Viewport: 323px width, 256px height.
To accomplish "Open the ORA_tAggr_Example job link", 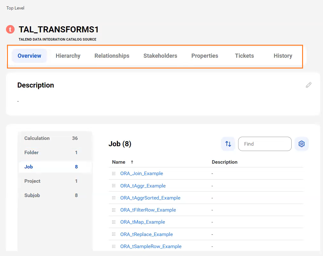I will 143,186.
